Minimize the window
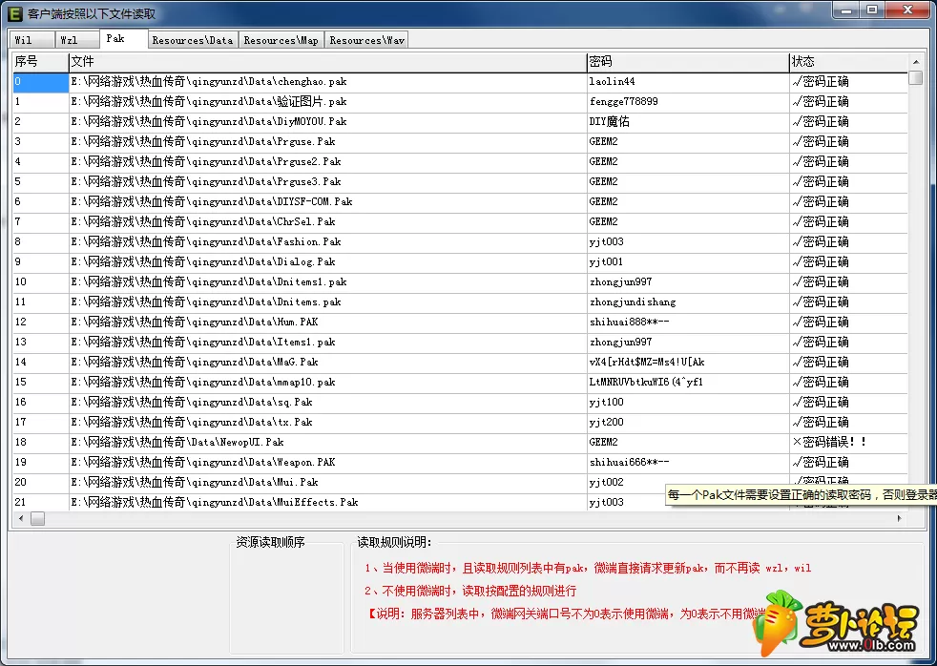This screenshot has height=666, width=937. 845,10
